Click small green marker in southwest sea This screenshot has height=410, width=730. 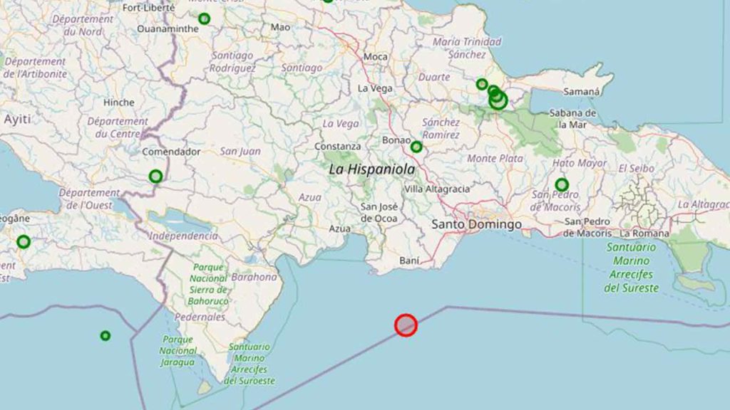(x=106, y=336)
